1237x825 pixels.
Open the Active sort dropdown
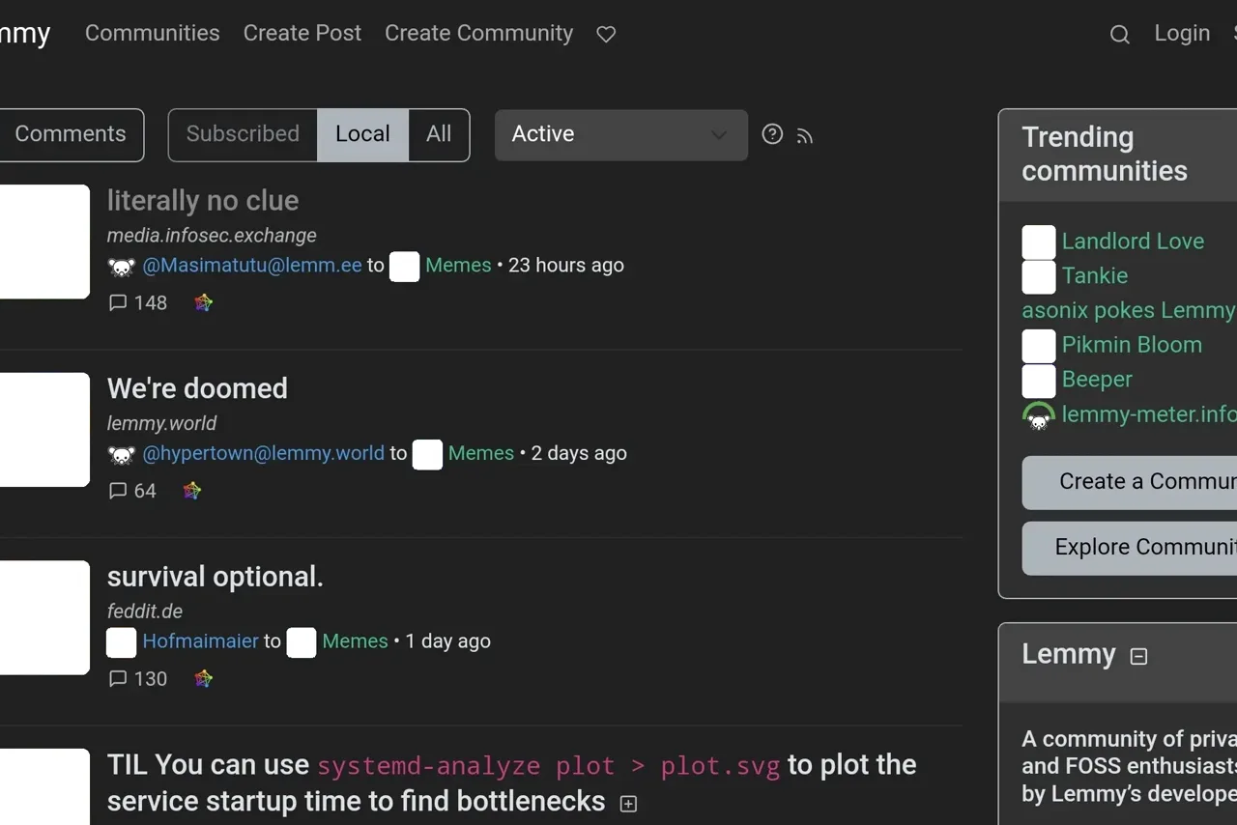click(621, 134)
